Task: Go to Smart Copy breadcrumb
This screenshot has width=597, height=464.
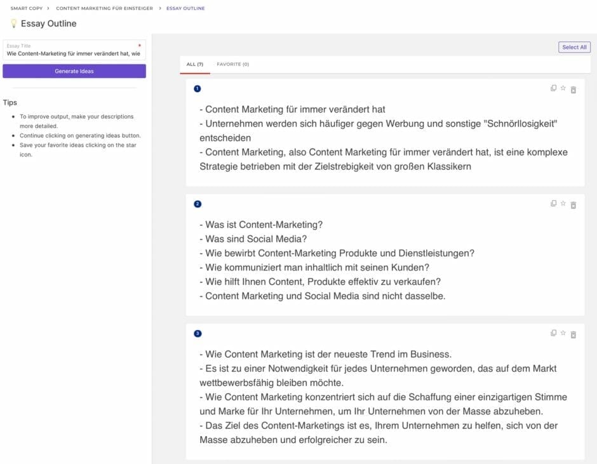Action: (26, 8)
